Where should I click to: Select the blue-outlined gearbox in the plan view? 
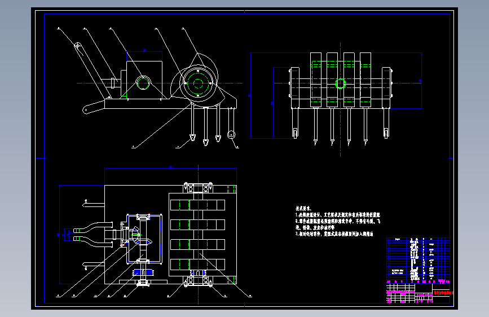tap(144, 239)
